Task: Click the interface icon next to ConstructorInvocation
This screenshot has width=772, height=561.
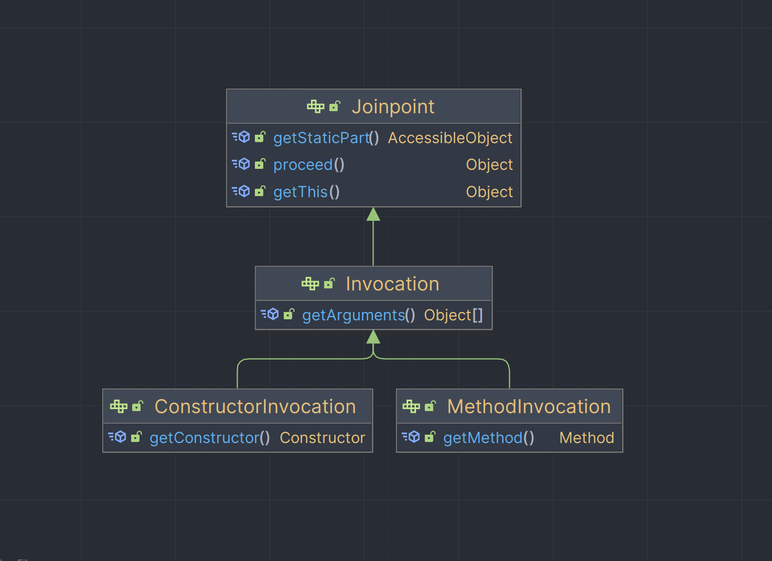Action: (119, 406)
